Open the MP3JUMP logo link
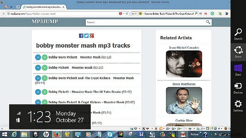 45,21
